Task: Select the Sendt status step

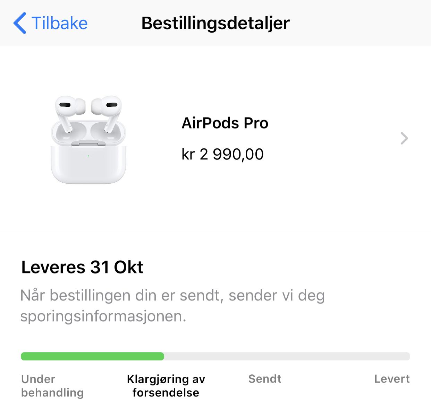Action: [x=265, y=379]
